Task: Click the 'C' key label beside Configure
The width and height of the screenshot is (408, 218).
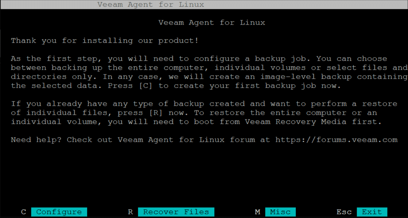Action: pyautogui.click(x=24, y=212)
